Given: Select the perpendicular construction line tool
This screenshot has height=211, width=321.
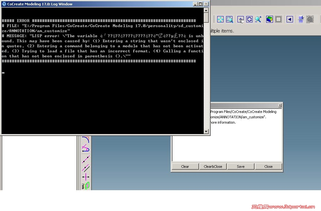Looking at the screenshot, I should pos(85,177).
